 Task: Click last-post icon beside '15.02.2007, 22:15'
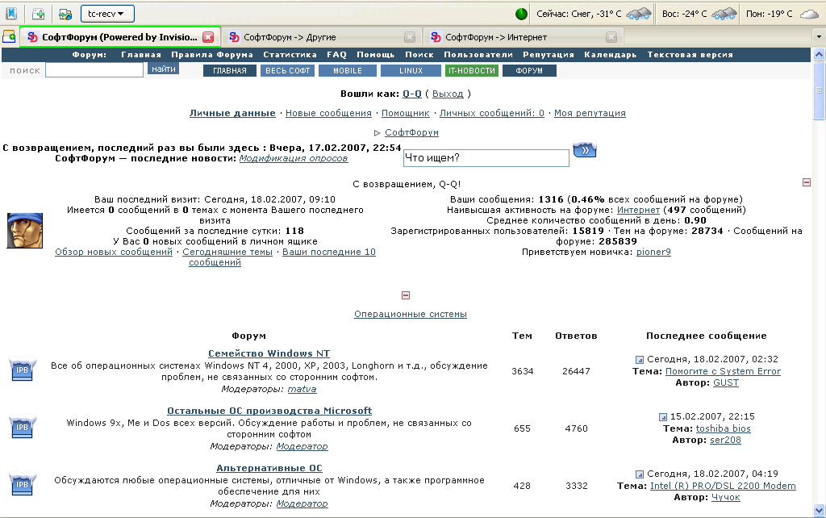(663, 417)
